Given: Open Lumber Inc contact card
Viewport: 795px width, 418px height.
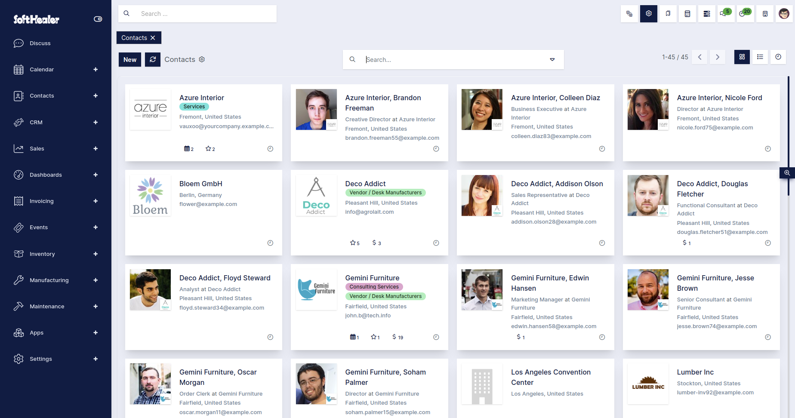Looking at the screenshot, I should (x=701, y=388).
